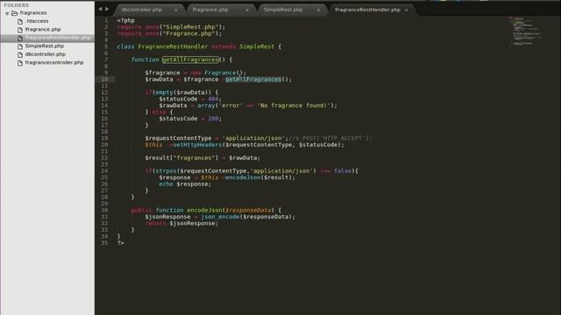This screenshot has width=561, height=315.
Task: Click $result["fragrances"] assignment
Action: pyautogui.click(x=202, y=157)
